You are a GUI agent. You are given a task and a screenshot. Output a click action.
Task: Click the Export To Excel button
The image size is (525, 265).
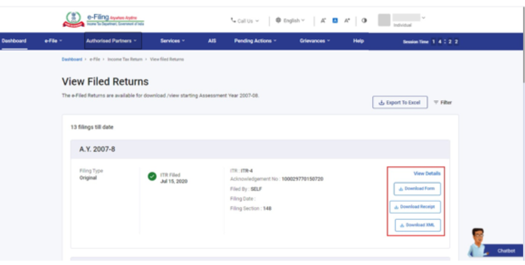click(x=400, y=102)
